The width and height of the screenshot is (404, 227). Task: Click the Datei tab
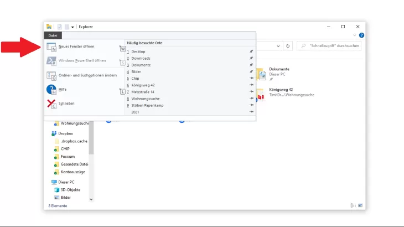53,35
